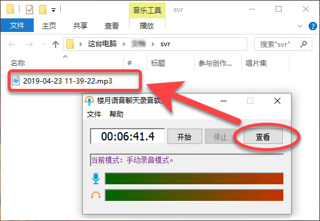Click the svr breadcrumb in address bar
The height and width of the screenshot is (221, 320).
pos(165,44)
